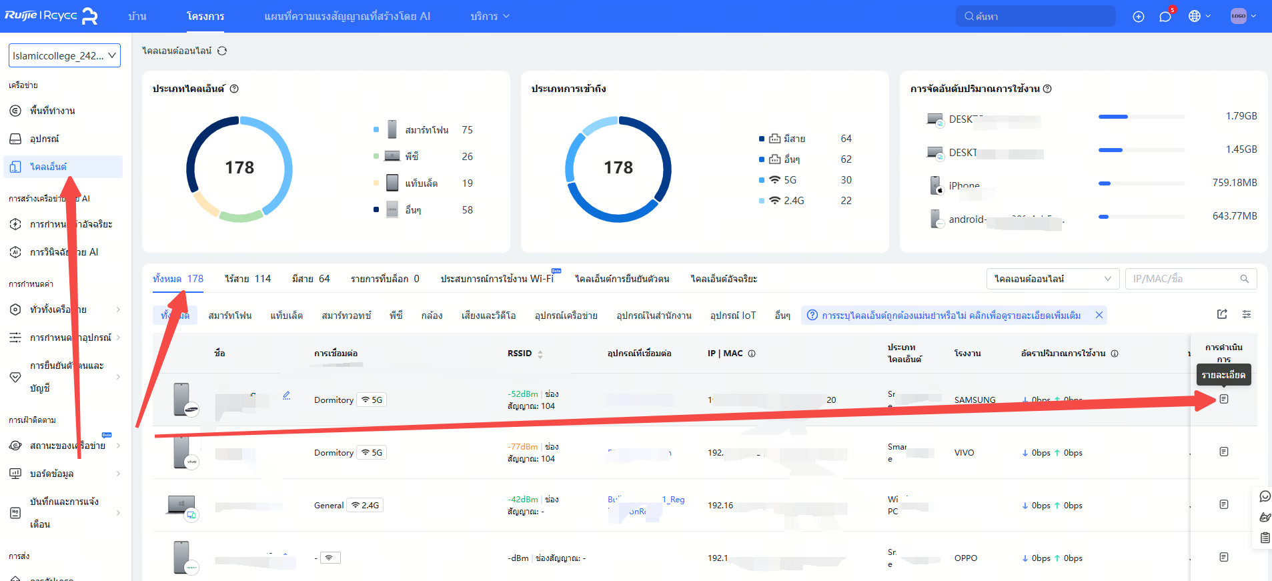Open the account avatar menu
This screenshot has width=1272, height=581.
pyautogui.click(x=1243, y=16)
